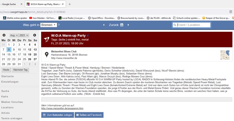Screen dimensions: 234x121
Task: Open the meisenfrei.de/programm.htm link
Action: pyautogui.click(x=62, y=108)
